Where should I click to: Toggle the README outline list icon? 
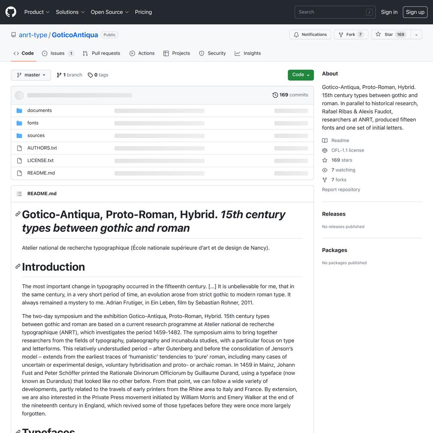tap(19, 194)
